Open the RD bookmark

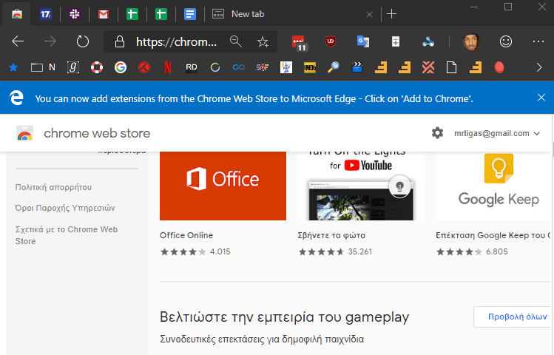192,67
